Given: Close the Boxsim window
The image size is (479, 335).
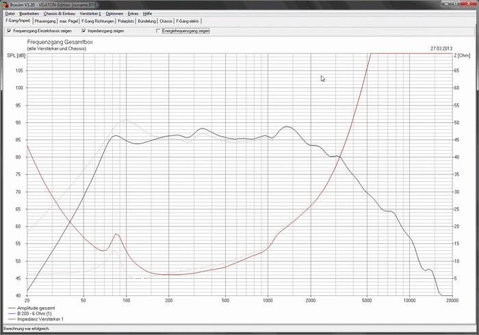Looking at the screenshot, I should click(x=469, y=3).
